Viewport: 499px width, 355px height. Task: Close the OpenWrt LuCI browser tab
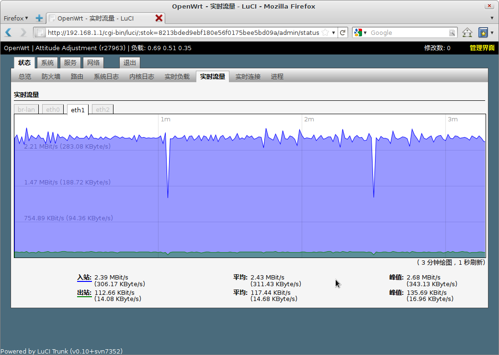coord(159,18)
